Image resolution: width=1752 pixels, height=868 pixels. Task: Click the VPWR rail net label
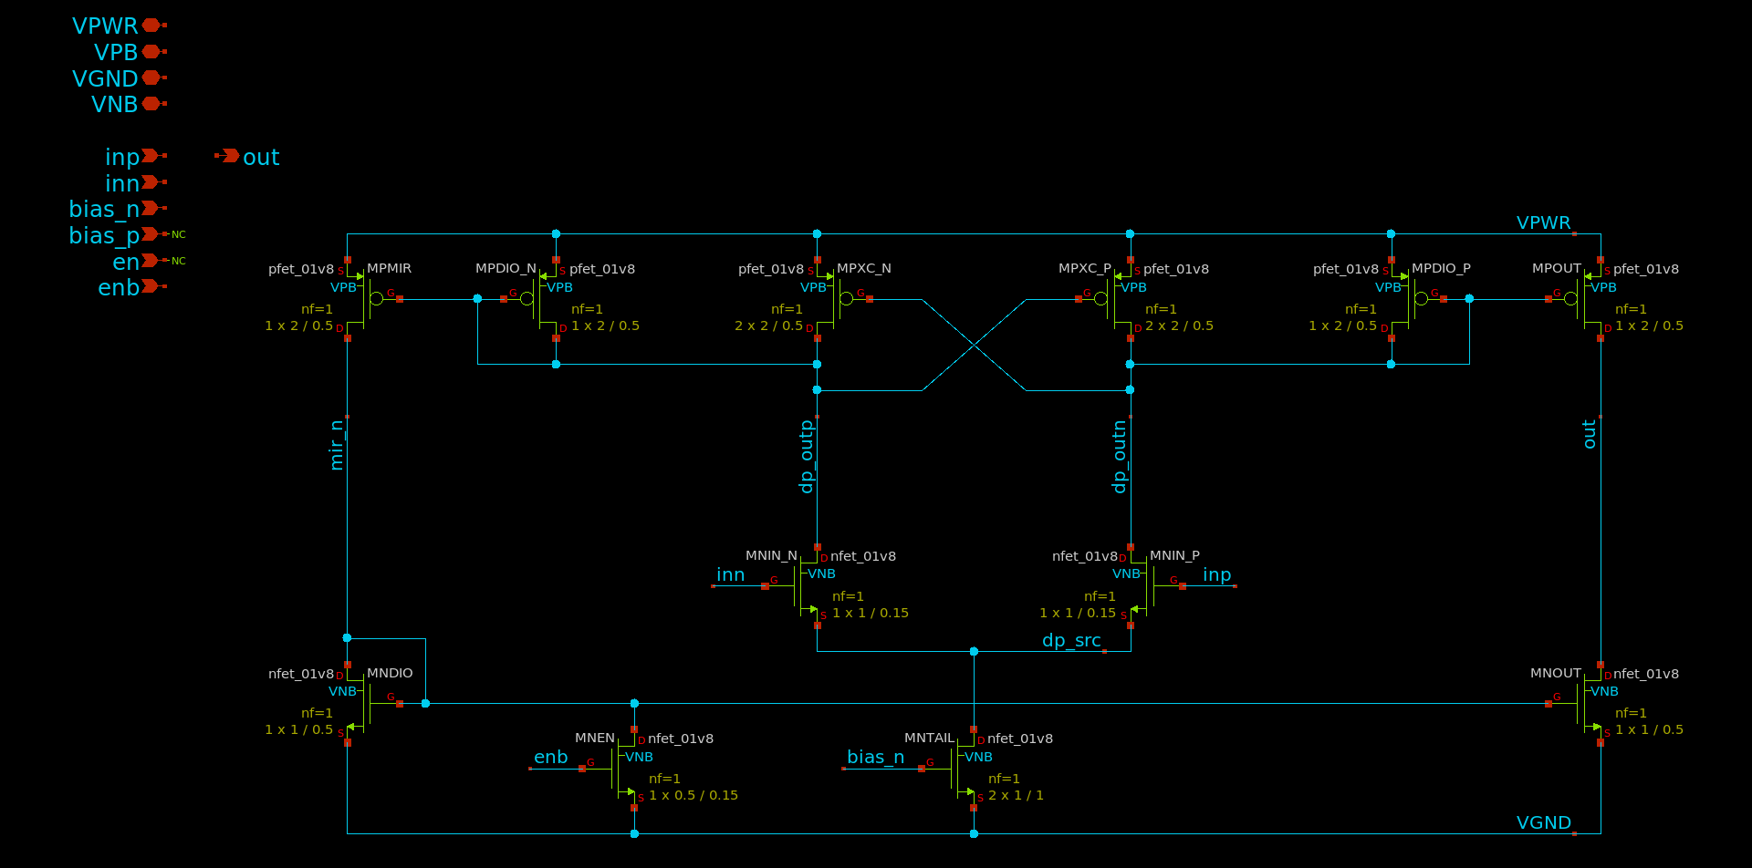pyautogui.click(x=1544, y=222)
